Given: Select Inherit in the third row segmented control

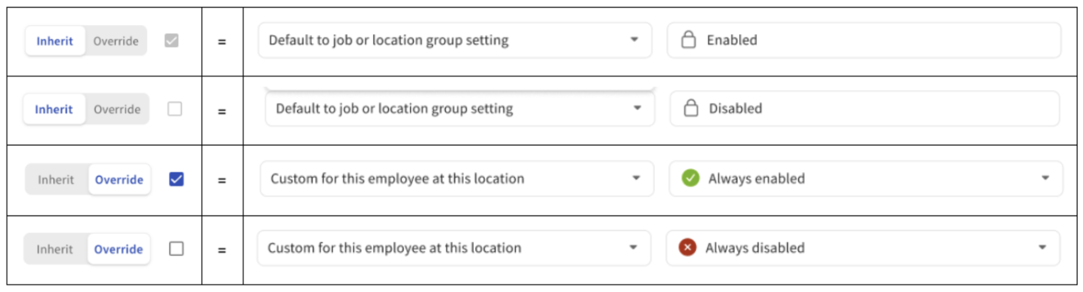Looking at the screenshot, I should click(56, 180).
